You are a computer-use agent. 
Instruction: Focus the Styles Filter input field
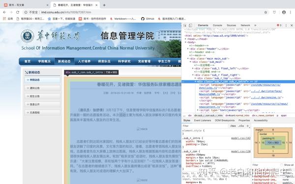(206, 126)
